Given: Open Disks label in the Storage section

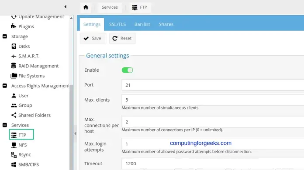Looking at the screenshot, I should 24,47.
